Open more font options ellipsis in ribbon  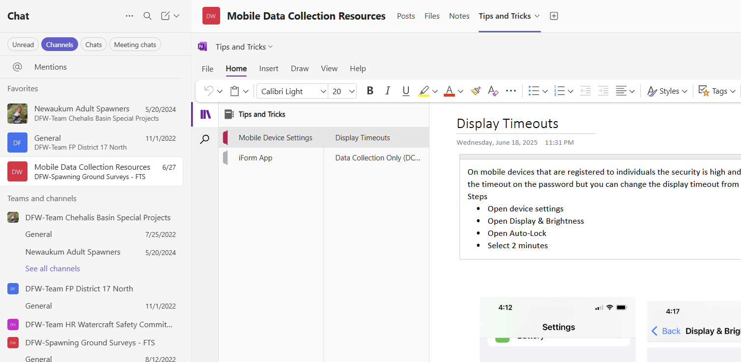click(511, 91)
